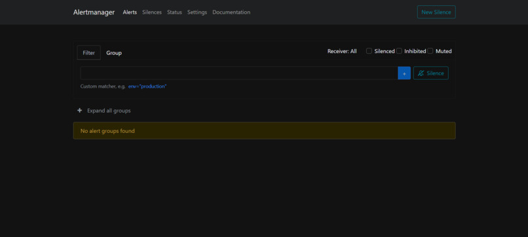Open the Alerts navigation item
The width and height of the screenshot is (528, 237).
click(130, 12)
